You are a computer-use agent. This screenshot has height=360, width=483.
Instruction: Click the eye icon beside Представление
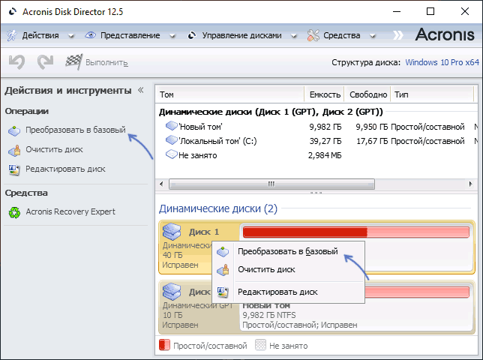click(90, 35)
